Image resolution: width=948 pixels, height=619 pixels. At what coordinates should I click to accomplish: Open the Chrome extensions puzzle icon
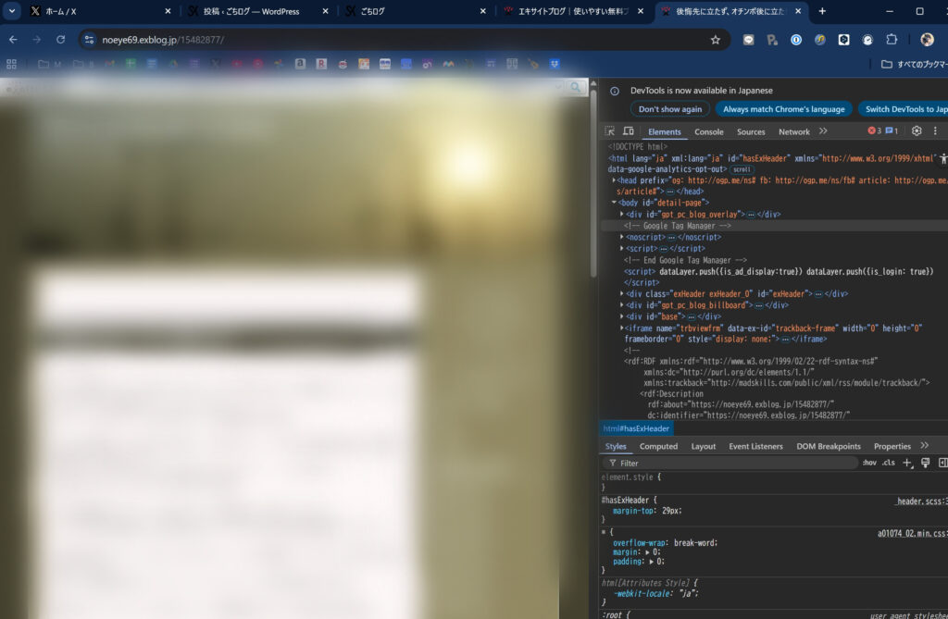coord(892,40)
